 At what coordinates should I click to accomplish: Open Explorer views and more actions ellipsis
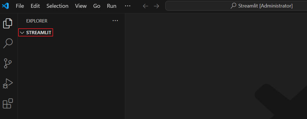115,21
